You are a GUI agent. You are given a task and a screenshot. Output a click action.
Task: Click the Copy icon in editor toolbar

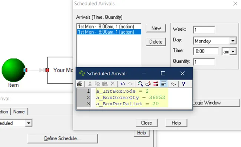click(97, 84)
